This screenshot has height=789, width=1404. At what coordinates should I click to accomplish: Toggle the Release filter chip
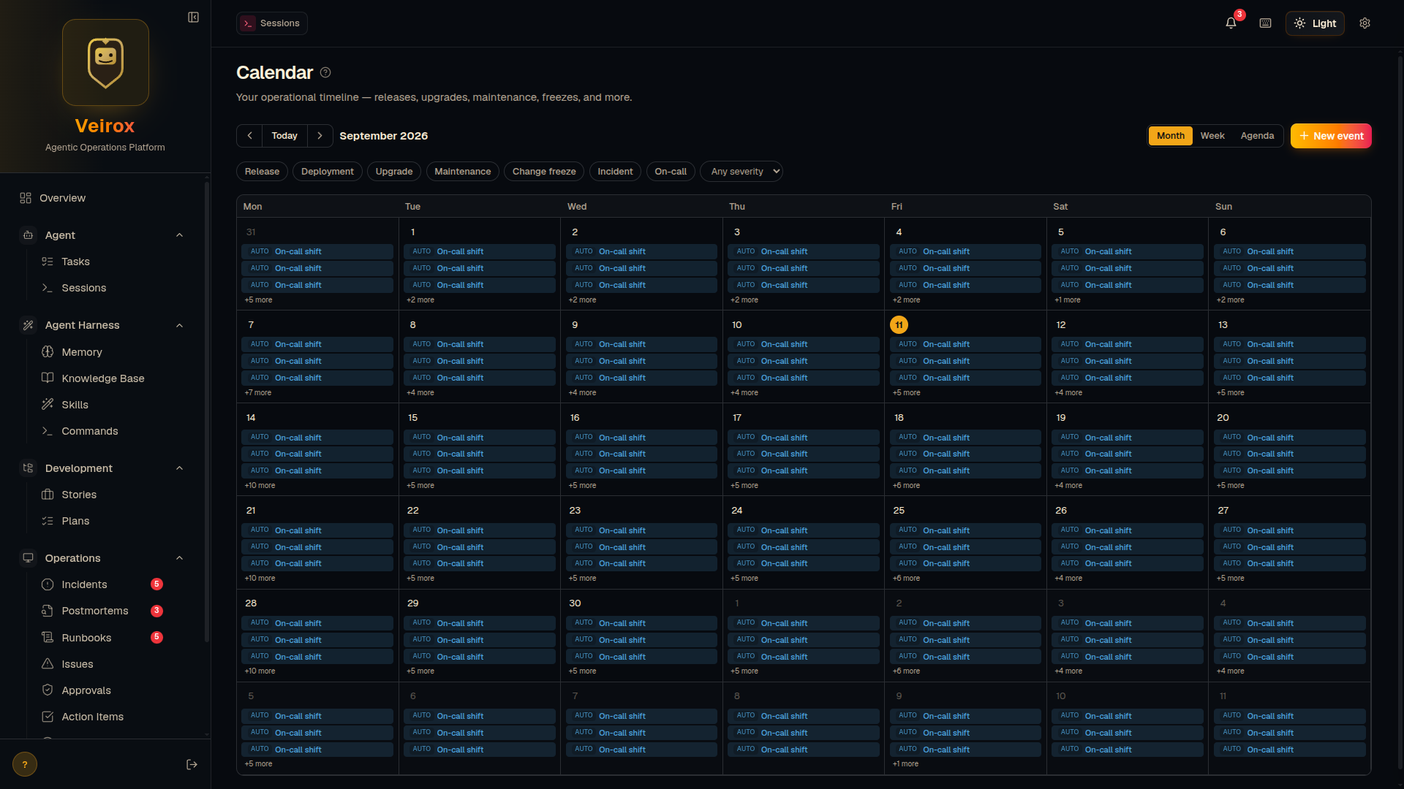(262, 172)
